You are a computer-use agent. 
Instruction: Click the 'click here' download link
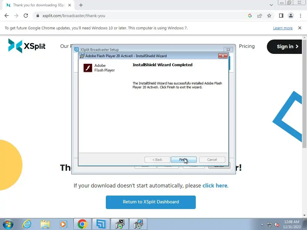point(215,185)
